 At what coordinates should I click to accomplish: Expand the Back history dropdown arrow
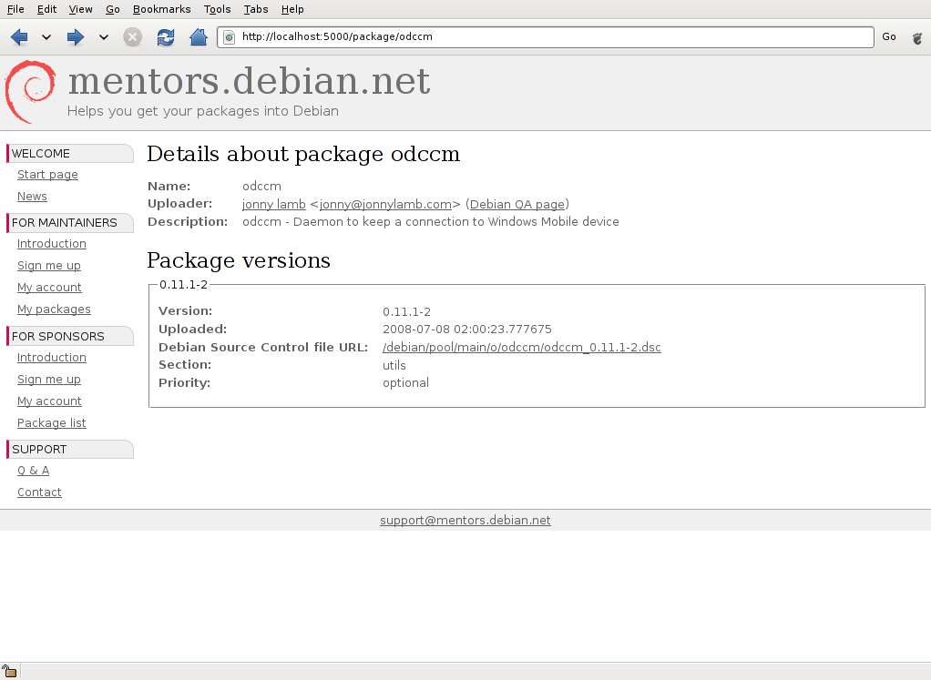coord(46,37)
